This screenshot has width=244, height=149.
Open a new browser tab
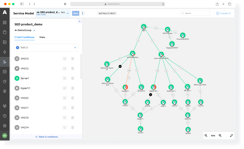[223, 4]
